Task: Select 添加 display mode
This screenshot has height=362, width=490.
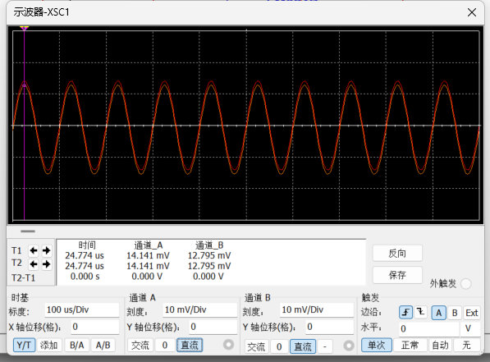Action: 49,345
